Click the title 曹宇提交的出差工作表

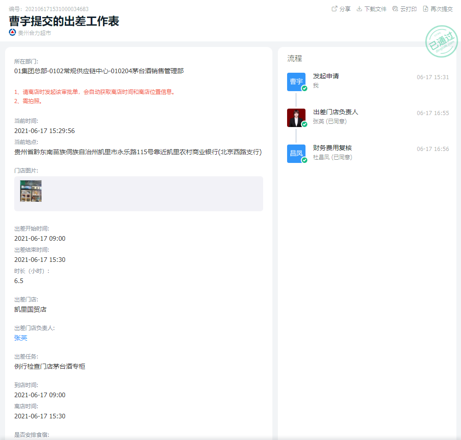(64, 21)
